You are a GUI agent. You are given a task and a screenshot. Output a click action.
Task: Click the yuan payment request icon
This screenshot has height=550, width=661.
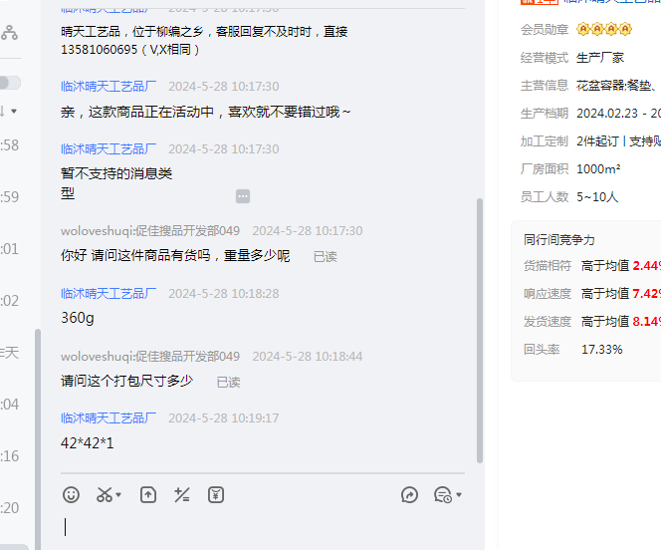tap(216, 495)
